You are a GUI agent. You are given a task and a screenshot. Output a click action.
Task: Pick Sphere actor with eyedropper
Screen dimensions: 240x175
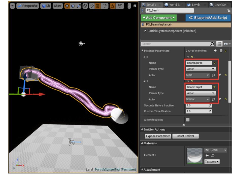[x=220, y=99]
